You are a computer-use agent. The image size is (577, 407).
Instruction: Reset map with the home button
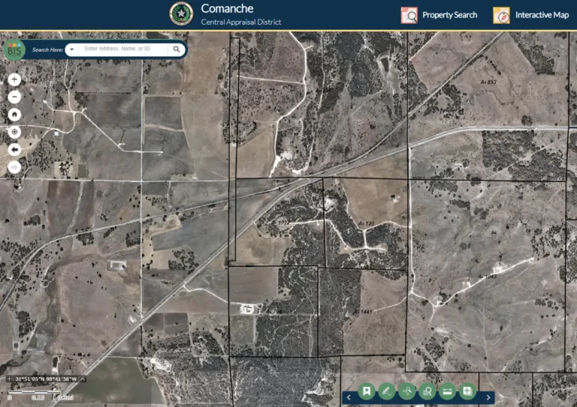click(x=14, y=115)
